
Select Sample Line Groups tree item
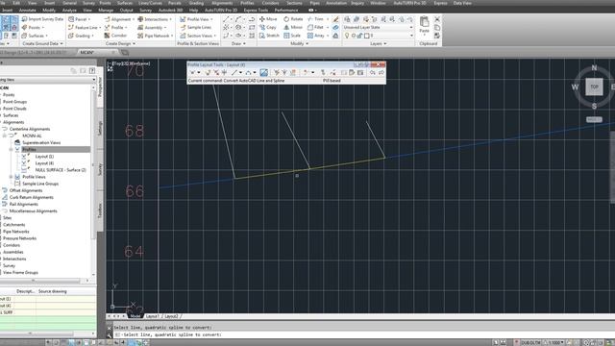pyautogui.click(x=40, y=184)
